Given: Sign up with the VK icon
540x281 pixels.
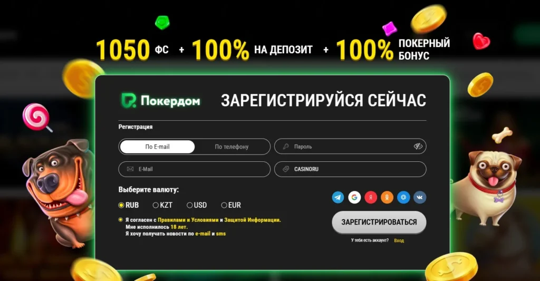Looking at the screenshot, I should click(420, 197).
